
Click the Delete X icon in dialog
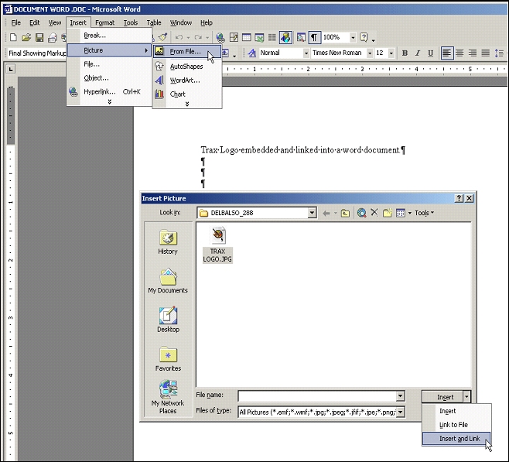(x=374, y=213)
